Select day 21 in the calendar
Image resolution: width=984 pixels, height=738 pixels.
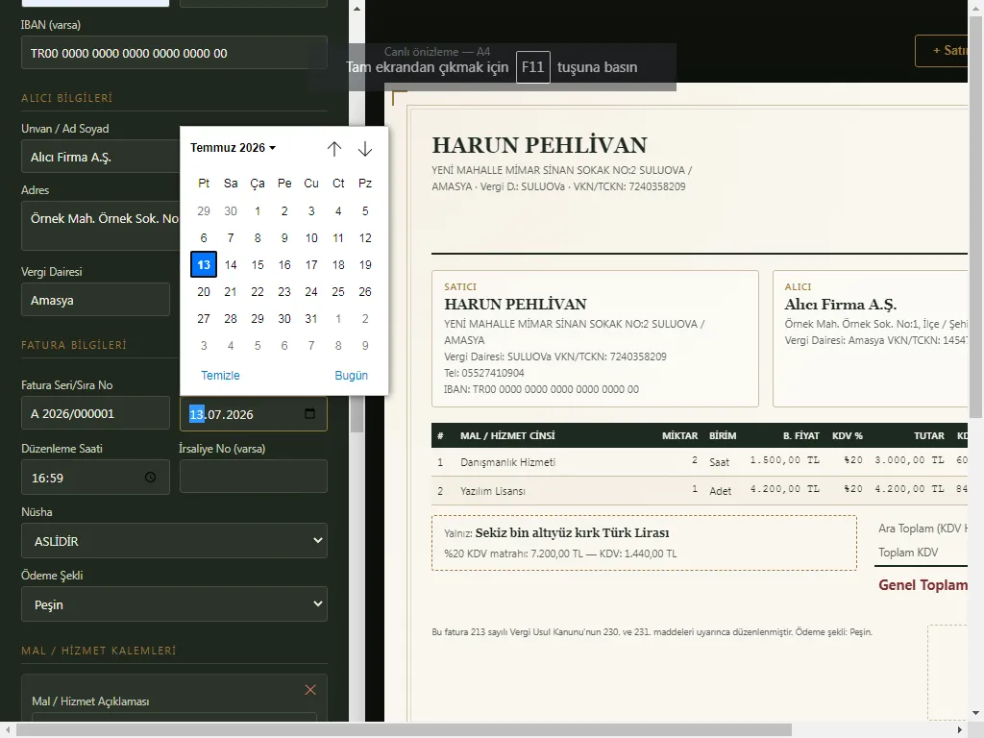231,292
